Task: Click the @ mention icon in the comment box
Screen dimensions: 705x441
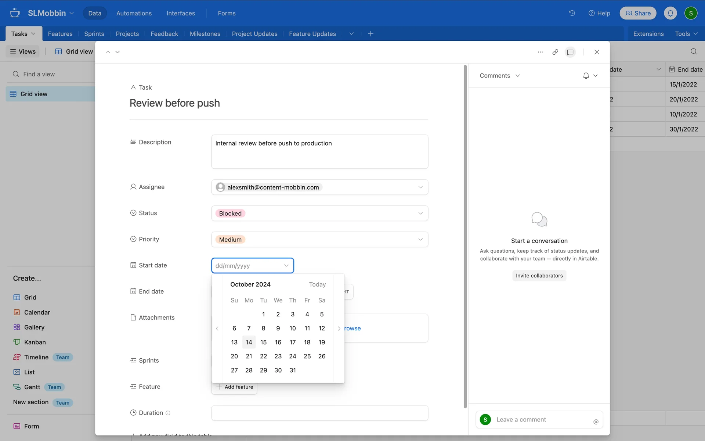Action: [x=596, y=422]
